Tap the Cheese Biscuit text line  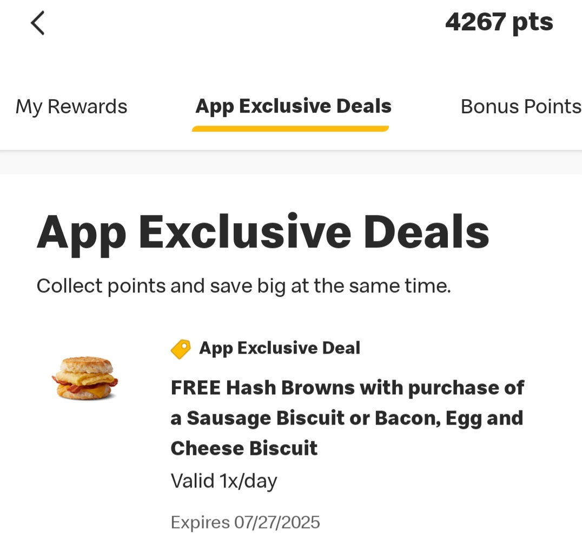tap(244, 448)
